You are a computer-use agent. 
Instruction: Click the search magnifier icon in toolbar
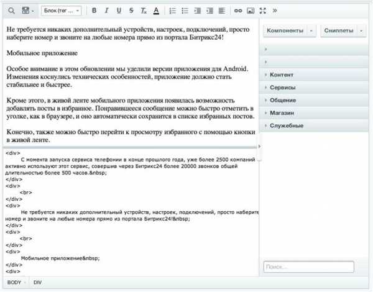[x=11, y=11]
